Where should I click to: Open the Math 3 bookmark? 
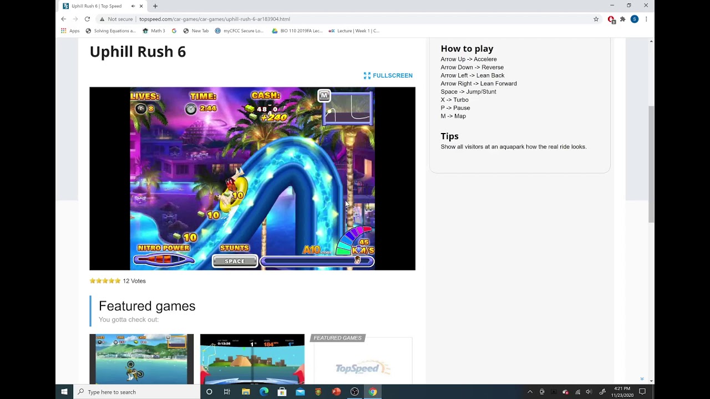[154, 31]
